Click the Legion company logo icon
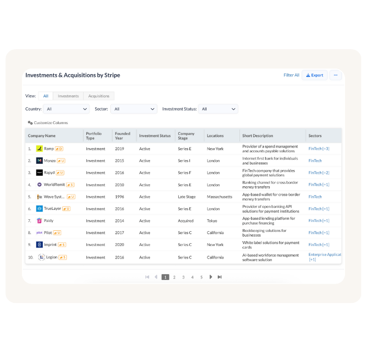Screen dimensions: 367x348 point(41,257)
